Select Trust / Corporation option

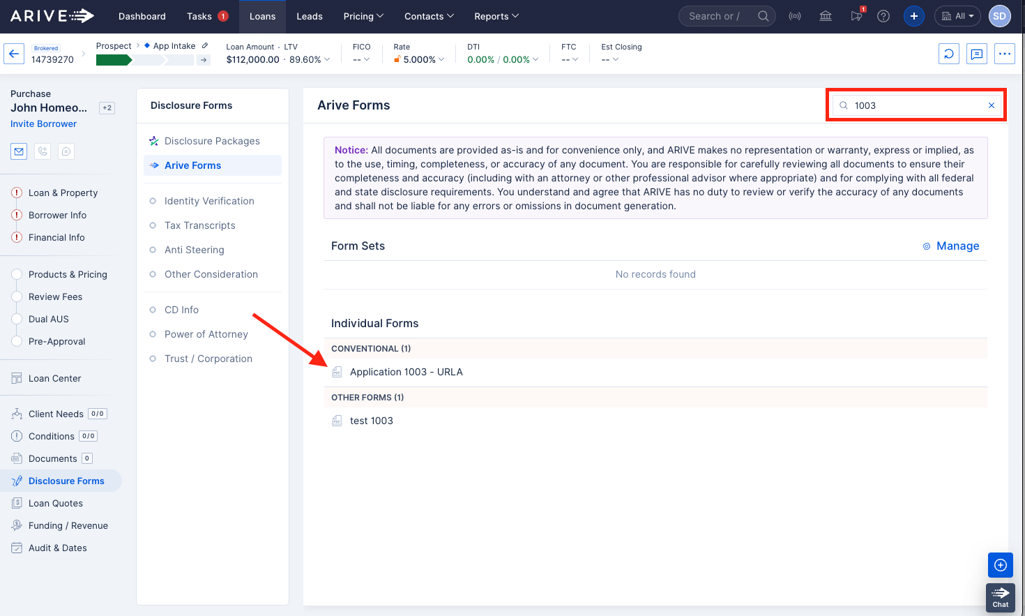(208, 359)
